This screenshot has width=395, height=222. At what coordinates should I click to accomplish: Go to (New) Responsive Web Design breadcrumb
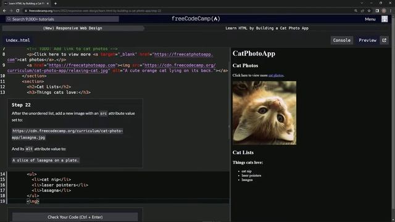(x=73, y=28)
